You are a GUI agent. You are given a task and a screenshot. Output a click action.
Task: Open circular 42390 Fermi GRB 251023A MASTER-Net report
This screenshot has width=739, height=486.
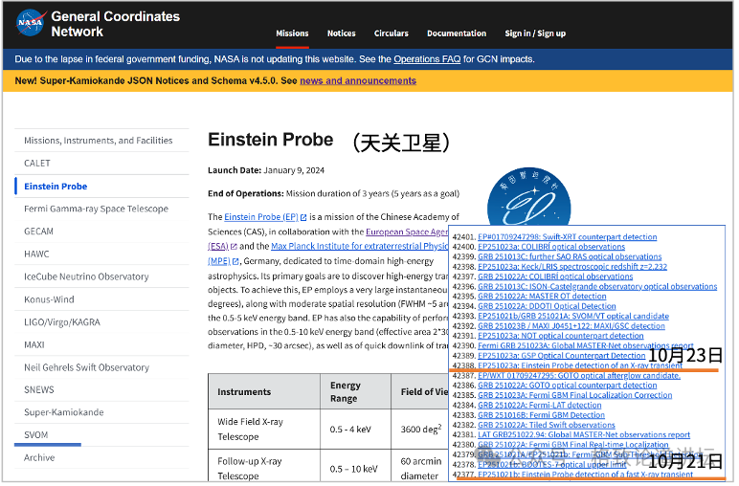point(588,347)
